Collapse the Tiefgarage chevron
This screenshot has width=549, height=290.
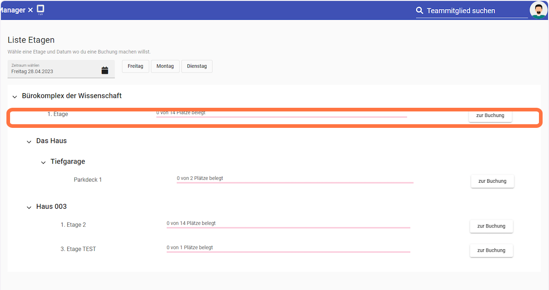[43, 162]
